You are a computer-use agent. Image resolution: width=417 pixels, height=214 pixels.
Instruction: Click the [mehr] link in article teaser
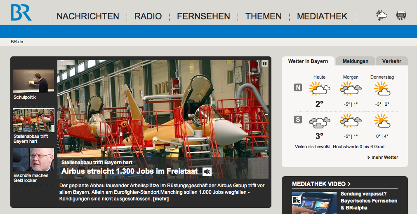point(161,199)
